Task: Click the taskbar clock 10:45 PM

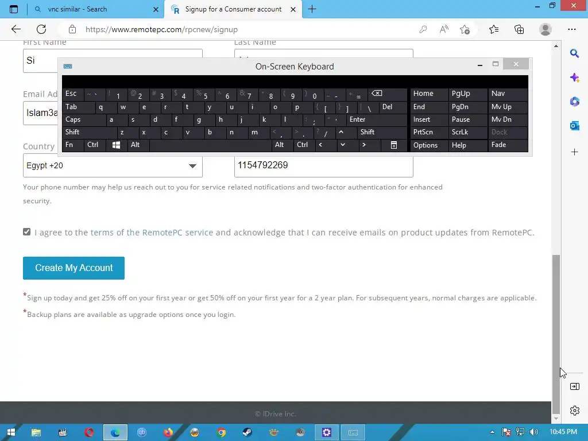Action: (563, 432)
